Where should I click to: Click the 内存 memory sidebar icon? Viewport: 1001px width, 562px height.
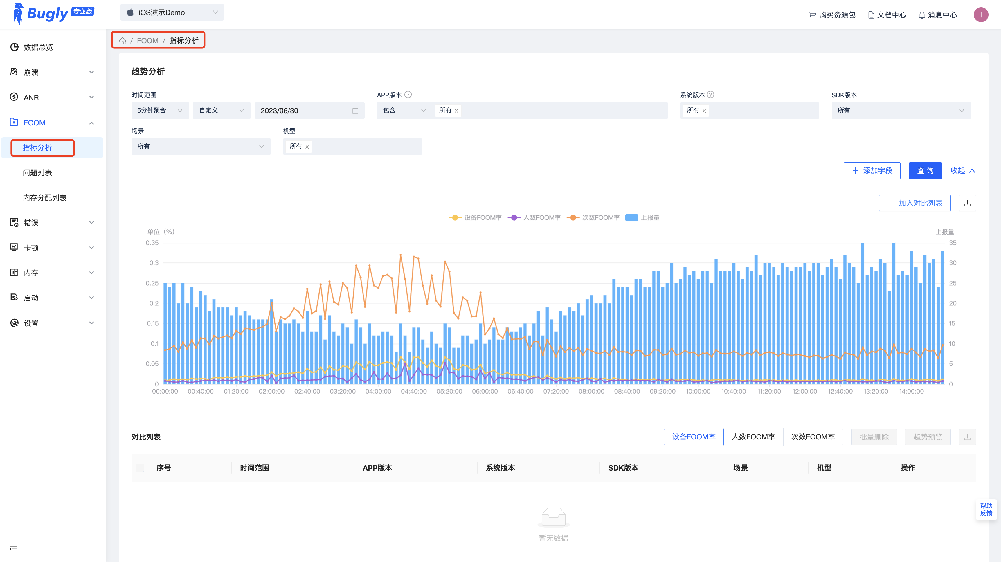click(15, 273)
